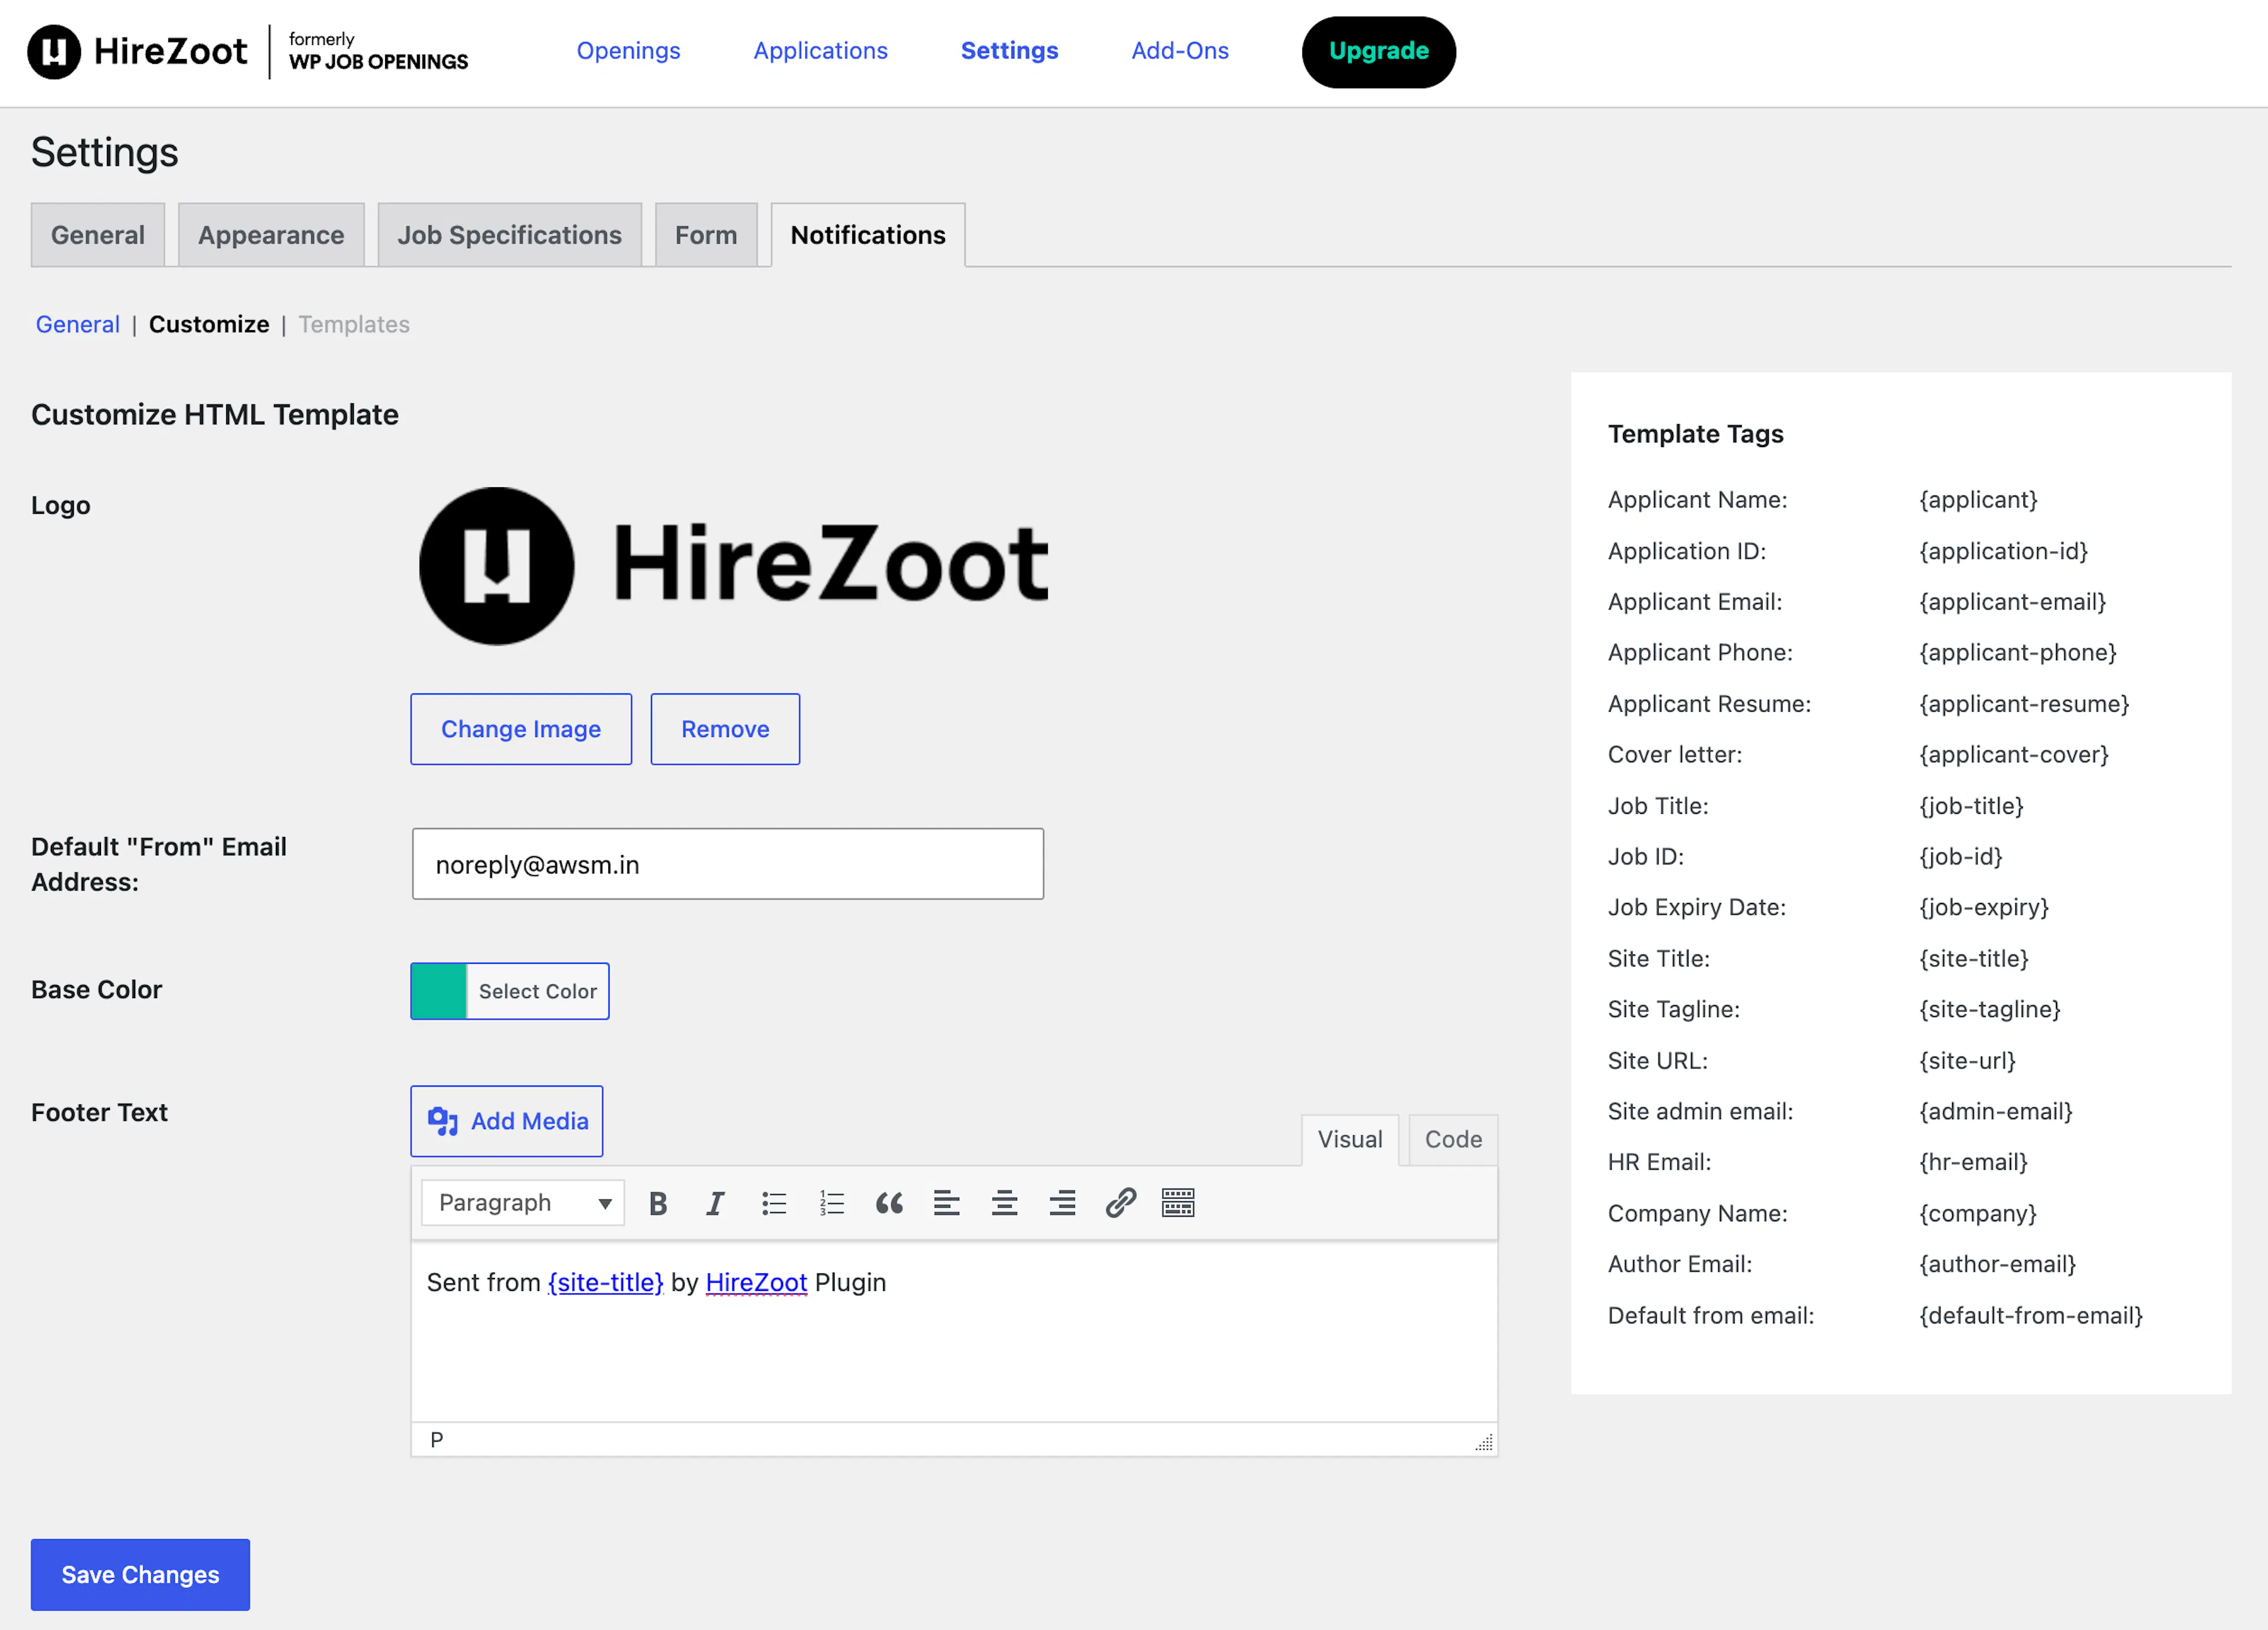Image resolution: width=2268 pixels, height=1630 pixels.
Task: Click the {hr-email} template tag
Action: [x=1973, y=1162]
